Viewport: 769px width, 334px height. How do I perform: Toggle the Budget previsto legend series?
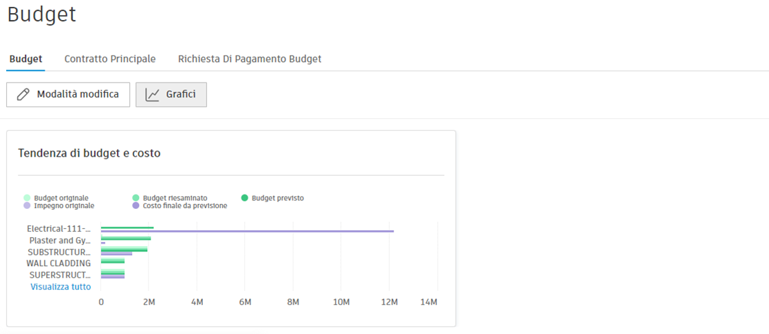pyautogui.click(x=245, y=198)
